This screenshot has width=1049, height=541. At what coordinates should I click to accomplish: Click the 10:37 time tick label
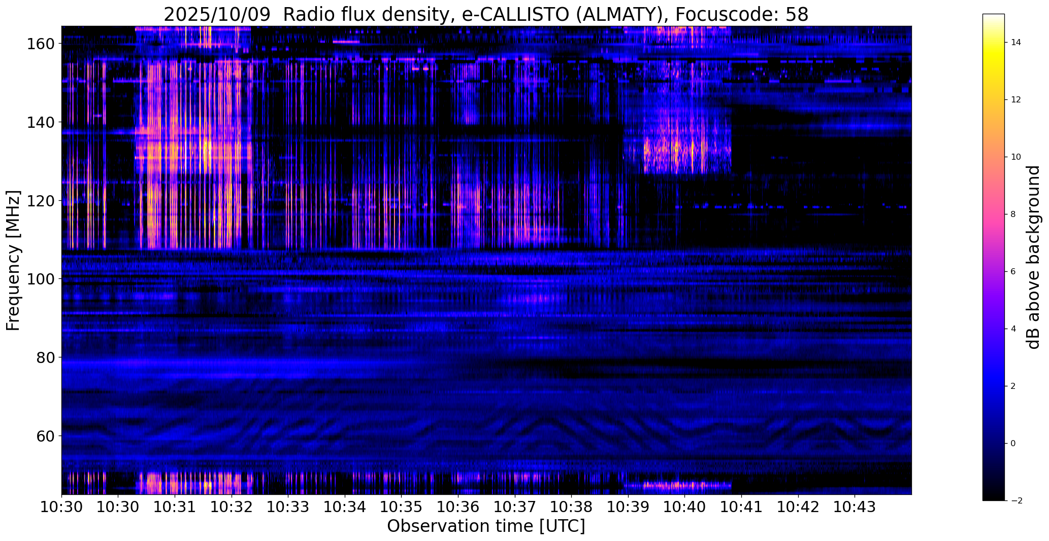click(515, 507)
